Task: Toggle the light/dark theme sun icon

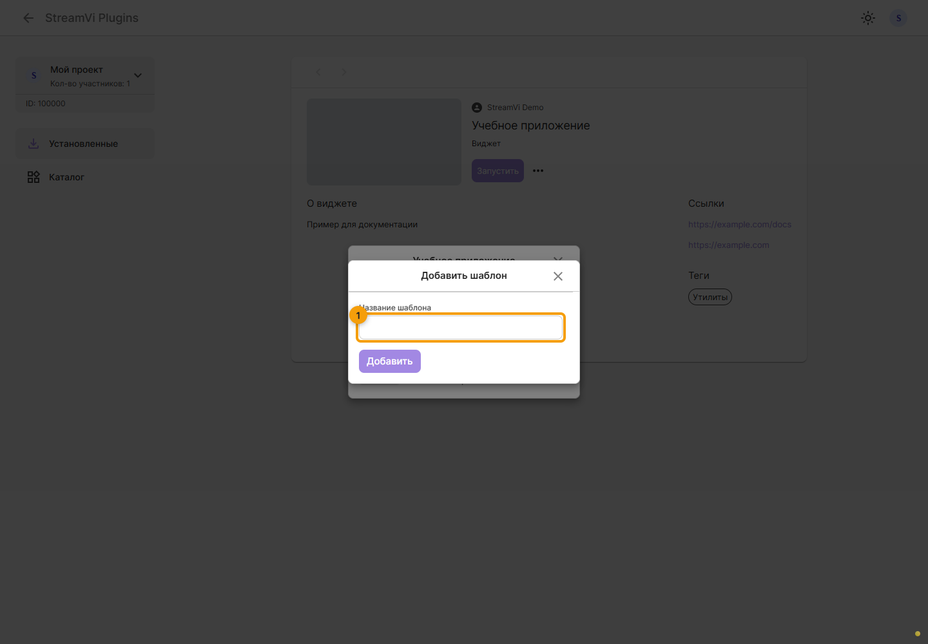Action: pyautogui.click(x=868, y=18)
